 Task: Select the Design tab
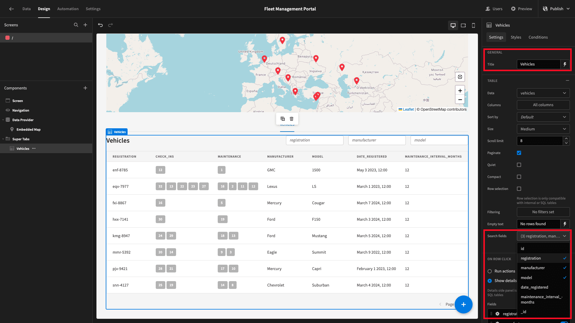tap(44, 9)
